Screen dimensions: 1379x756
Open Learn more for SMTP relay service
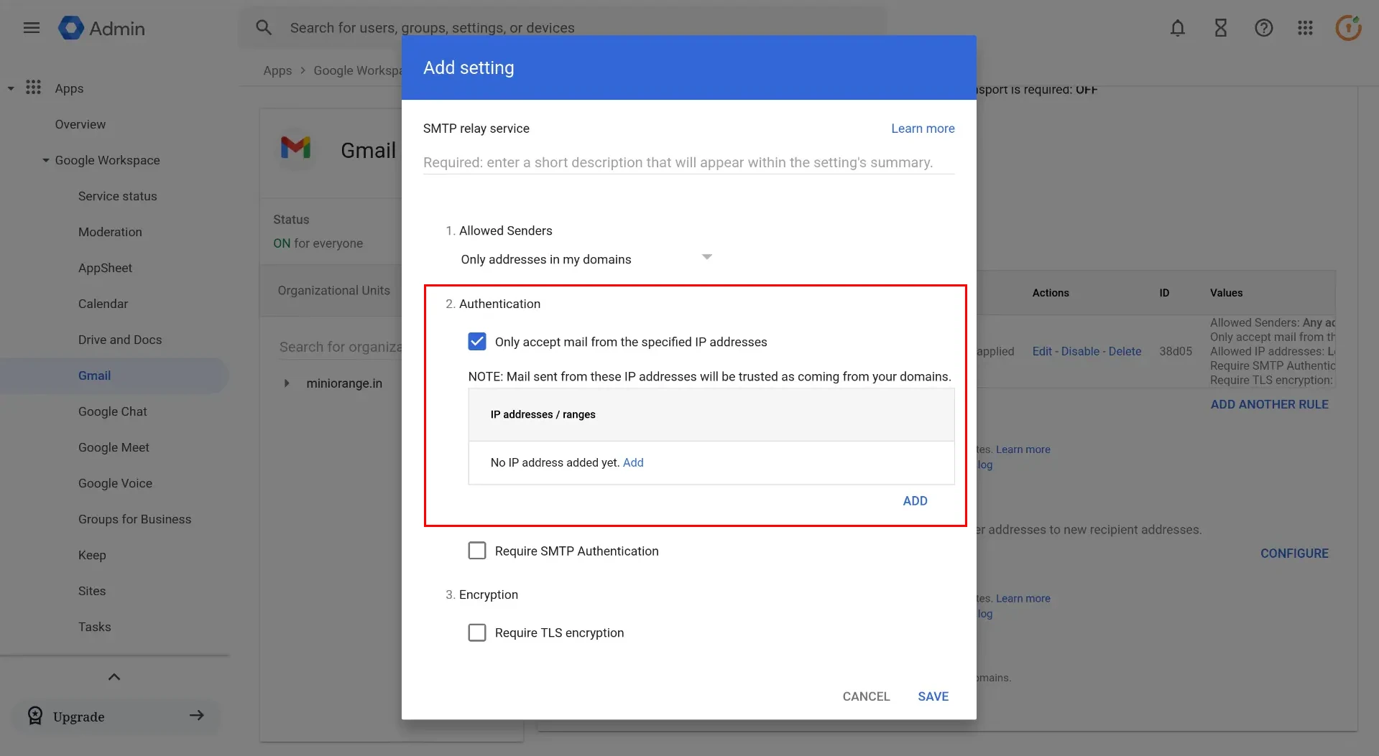(x=923, y=128)
